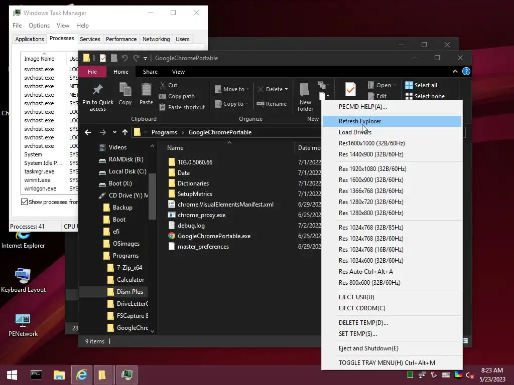Click the Rename ribbon button
This screenshot has width=514, height=385.
point(272,104)
